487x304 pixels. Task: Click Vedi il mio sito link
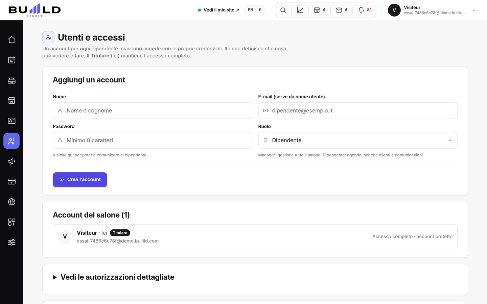(x=218, y=10)
